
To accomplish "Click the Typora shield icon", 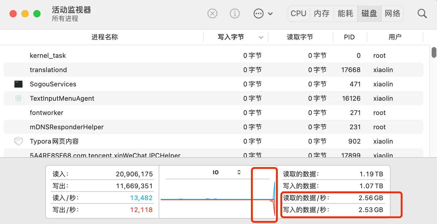I will (18, 141).
